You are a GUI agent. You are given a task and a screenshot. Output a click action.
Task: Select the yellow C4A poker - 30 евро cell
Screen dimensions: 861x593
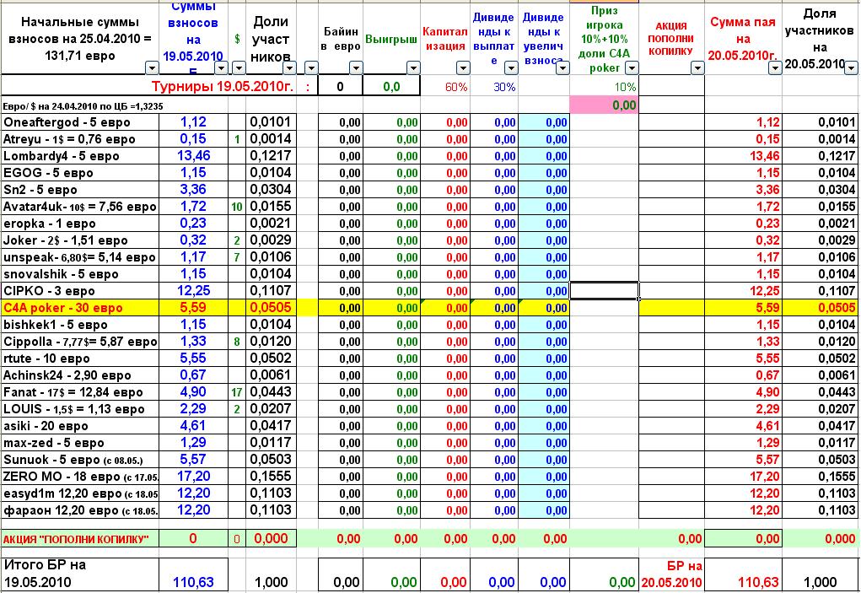coord(80,308)
